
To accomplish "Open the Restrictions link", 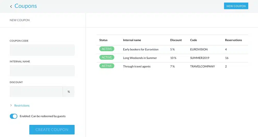I will tap(22, 106).
